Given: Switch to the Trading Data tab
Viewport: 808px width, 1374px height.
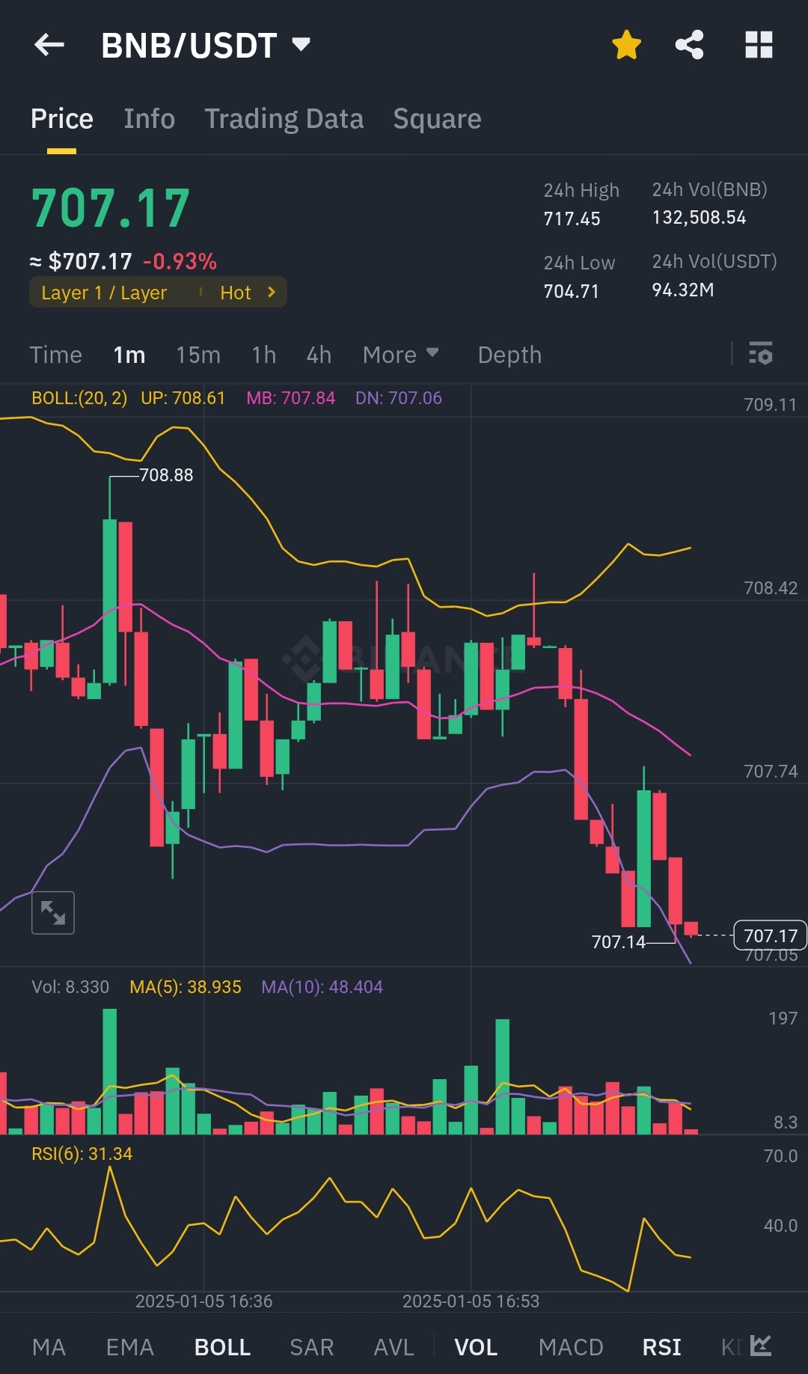Looking at the screenshot, I should 284,119.
